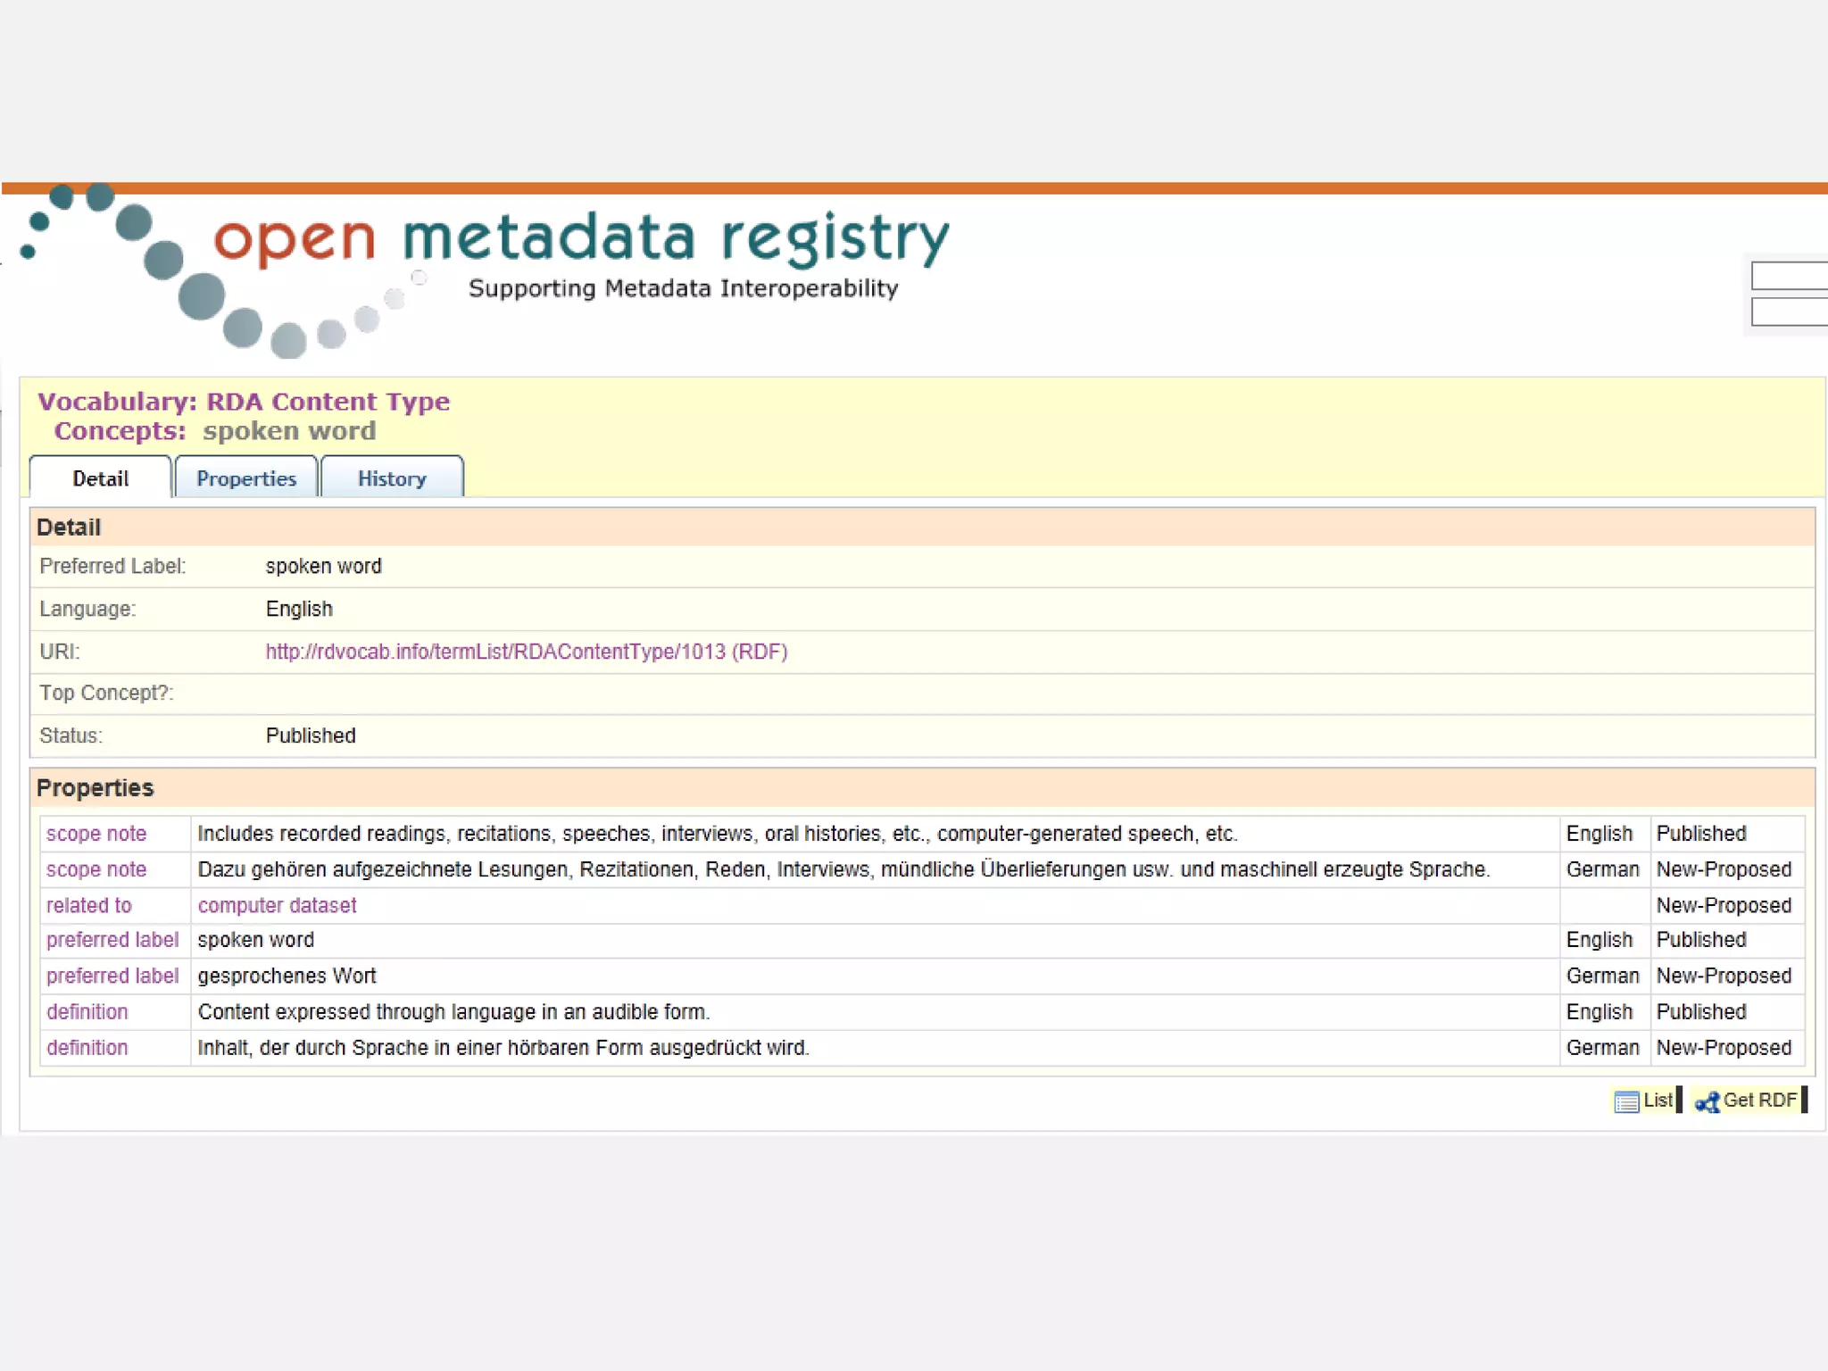
Task: Click the RDA Content Type vocabulary title
Action: (x=328, y=402)
